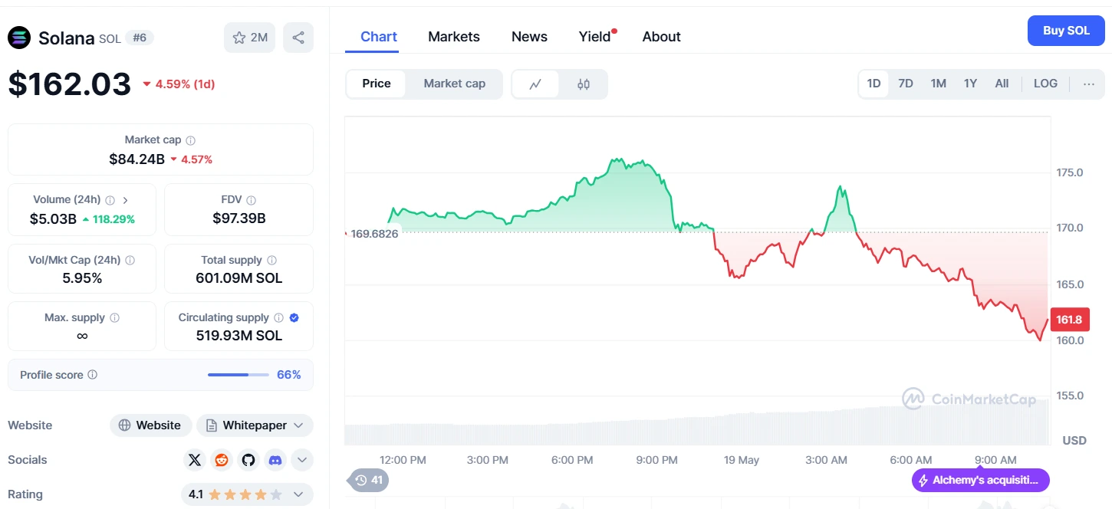Show Market cap info tooltip icon

pyautogui.click(x=190, y=140)
